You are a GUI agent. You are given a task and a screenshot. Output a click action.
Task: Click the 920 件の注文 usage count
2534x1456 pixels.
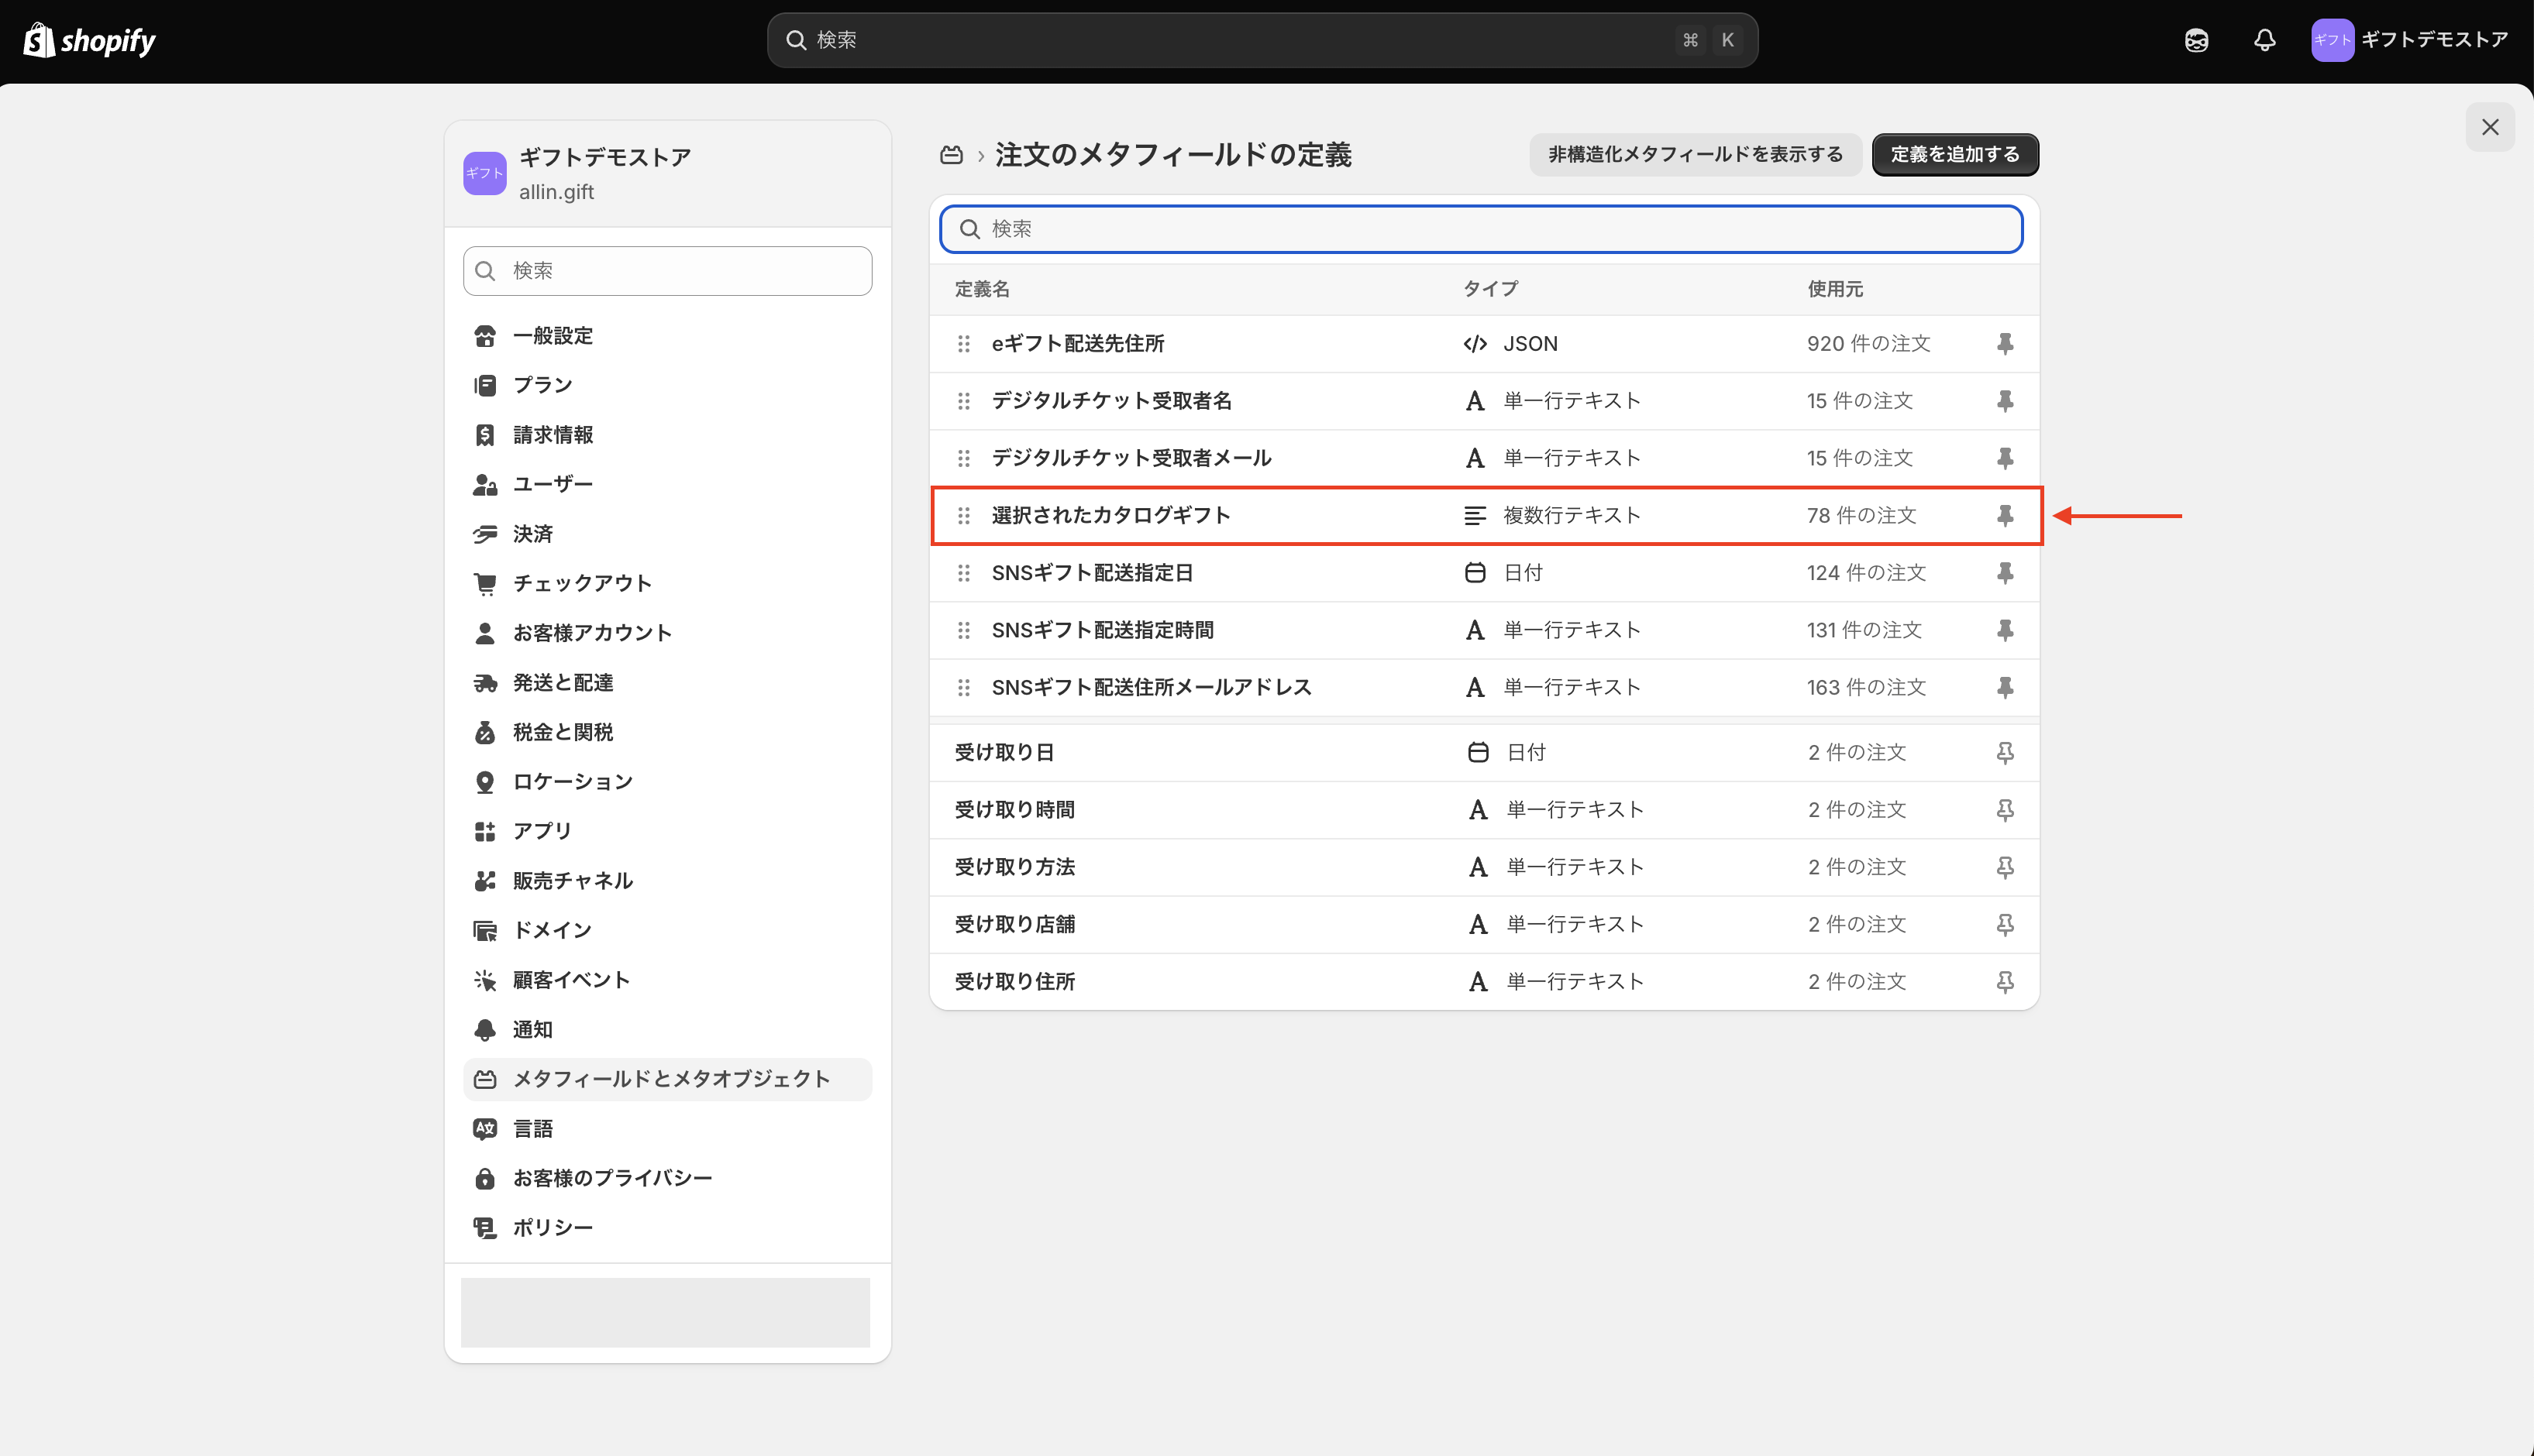1868,344
